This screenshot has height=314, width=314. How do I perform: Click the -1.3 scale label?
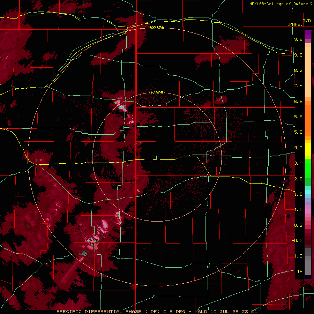[x=297, y=256]
